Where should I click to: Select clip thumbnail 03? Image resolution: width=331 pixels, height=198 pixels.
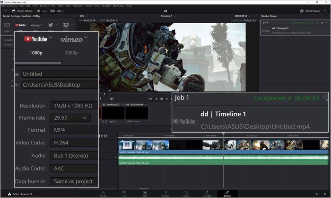(x=137, y=113)
